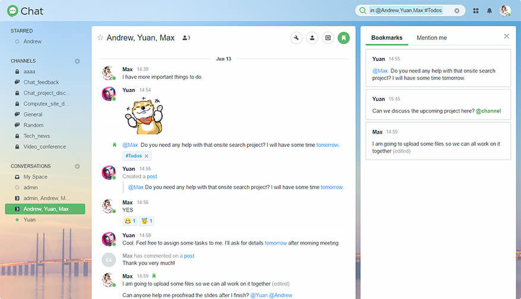Open the posts list icon in header
521x299 pixels.
click(327, 38)
